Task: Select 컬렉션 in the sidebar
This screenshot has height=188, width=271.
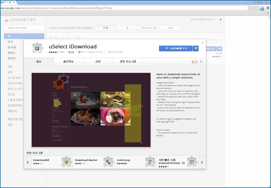Action: (x=11, y=58)
